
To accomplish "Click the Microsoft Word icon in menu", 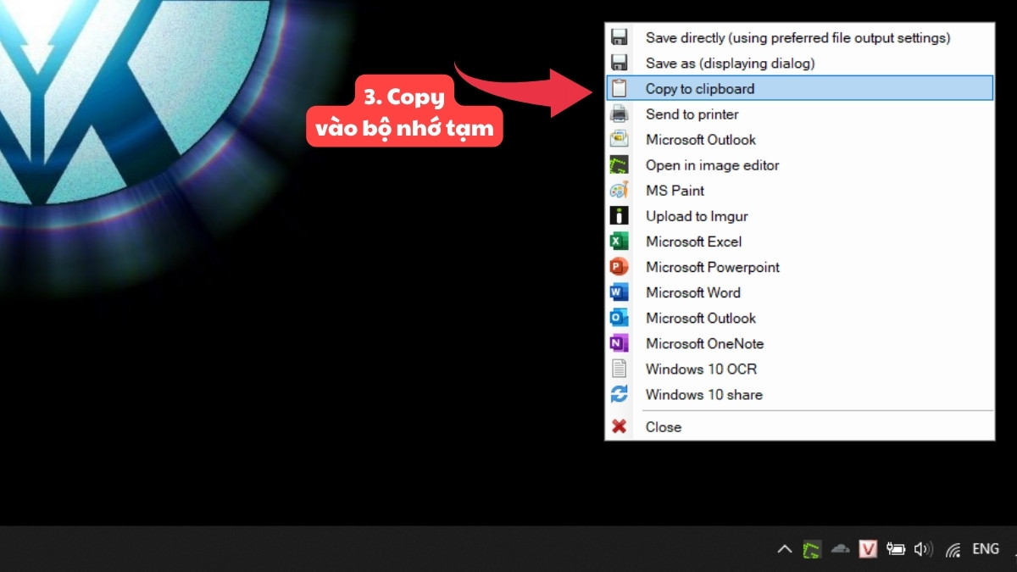I will [x=620, y=292].
